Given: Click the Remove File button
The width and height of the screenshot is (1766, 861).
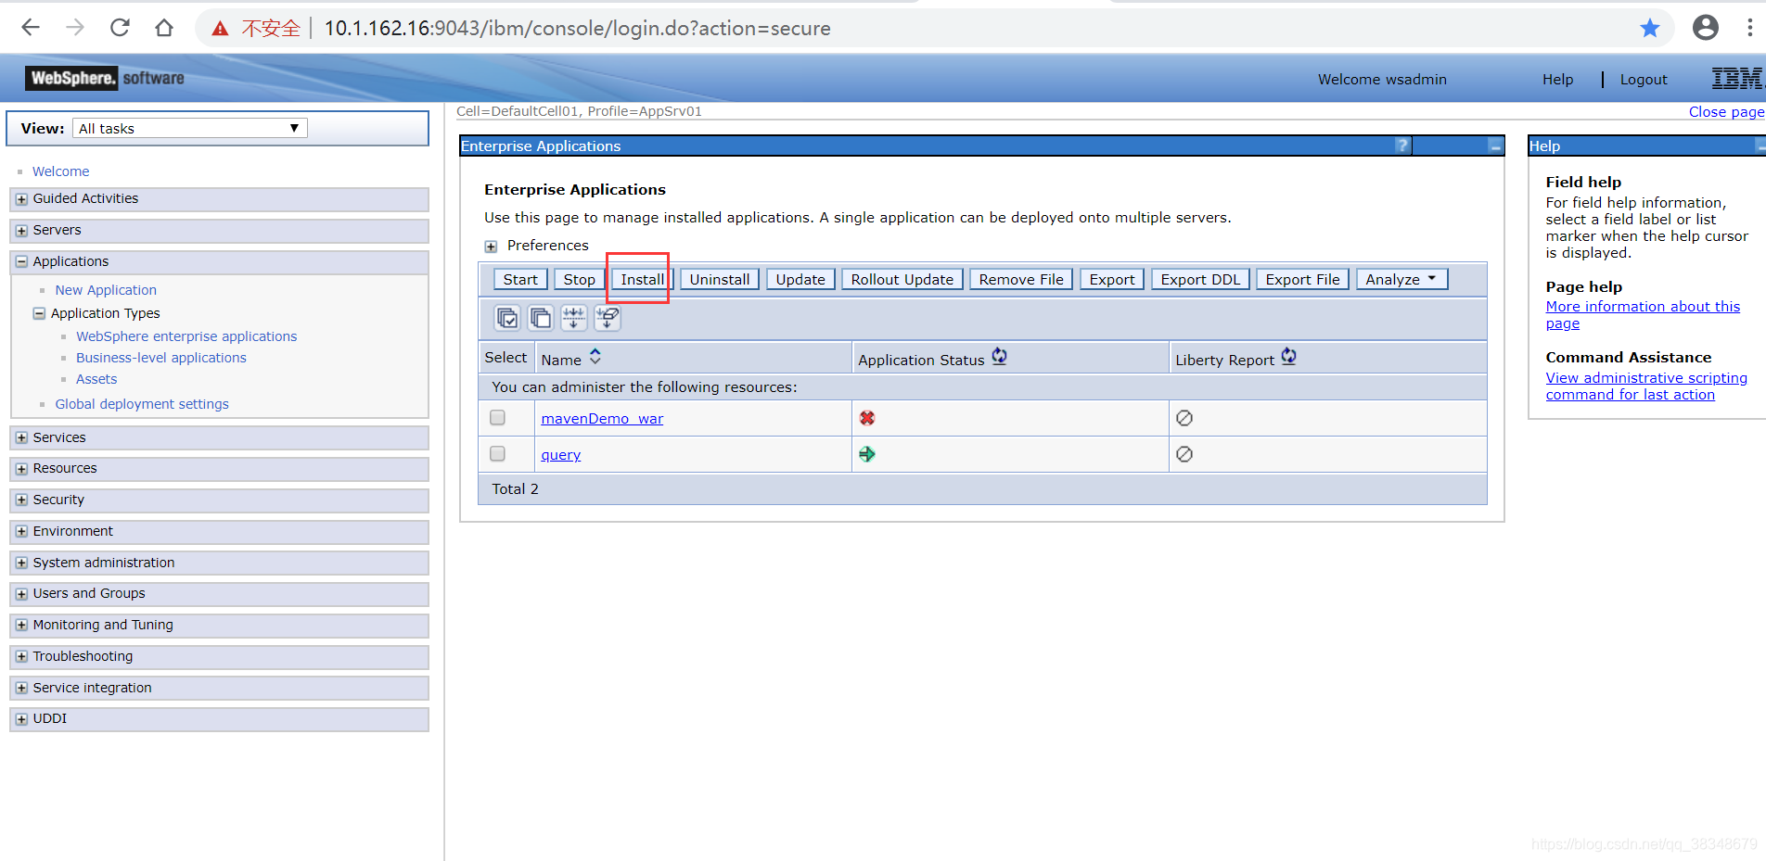Looking at the screenshot, I should tap(1021, 279).
